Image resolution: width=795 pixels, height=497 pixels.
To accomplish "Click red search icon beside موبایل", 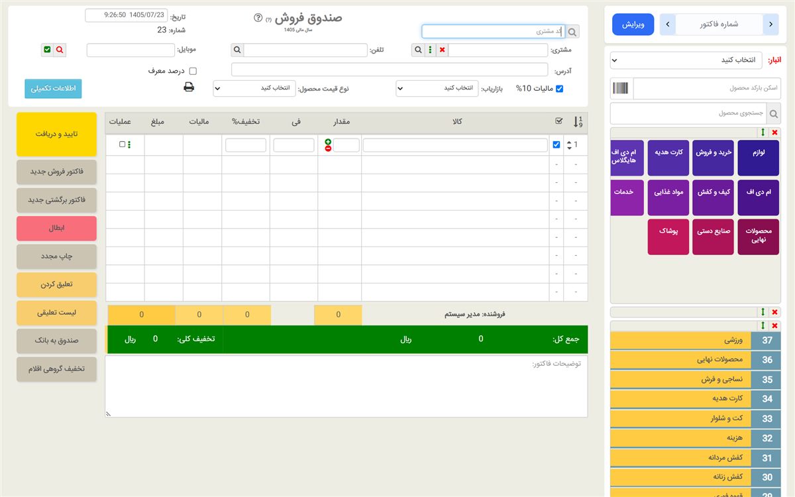I will pos(60,50).
